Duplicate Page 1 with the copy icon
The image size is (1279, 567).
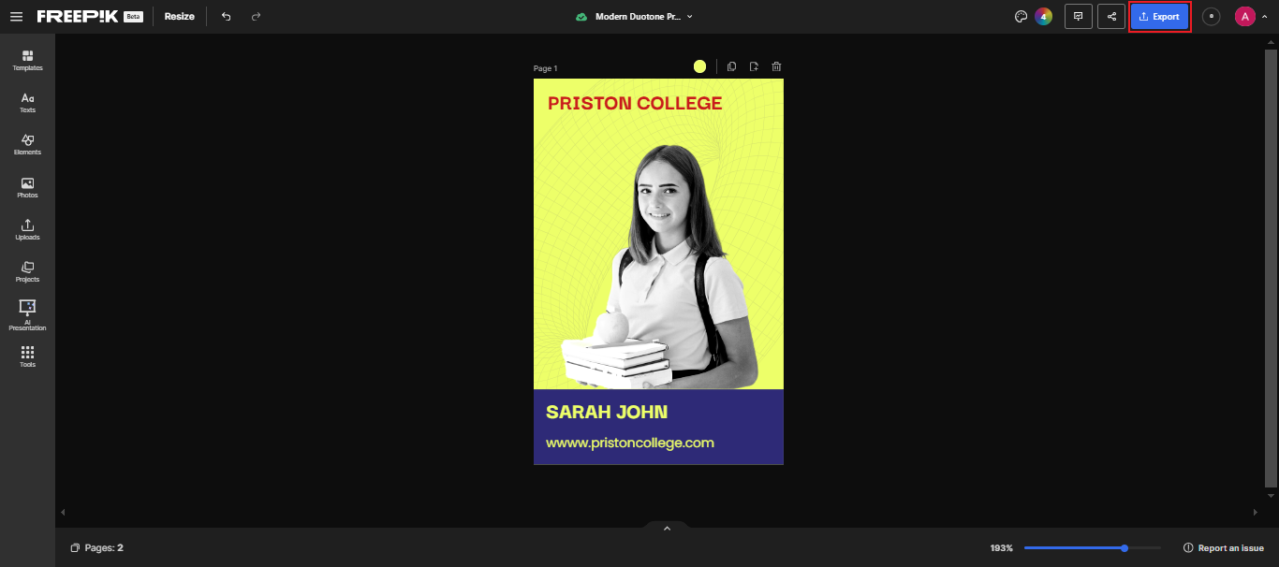click(731, 66)
